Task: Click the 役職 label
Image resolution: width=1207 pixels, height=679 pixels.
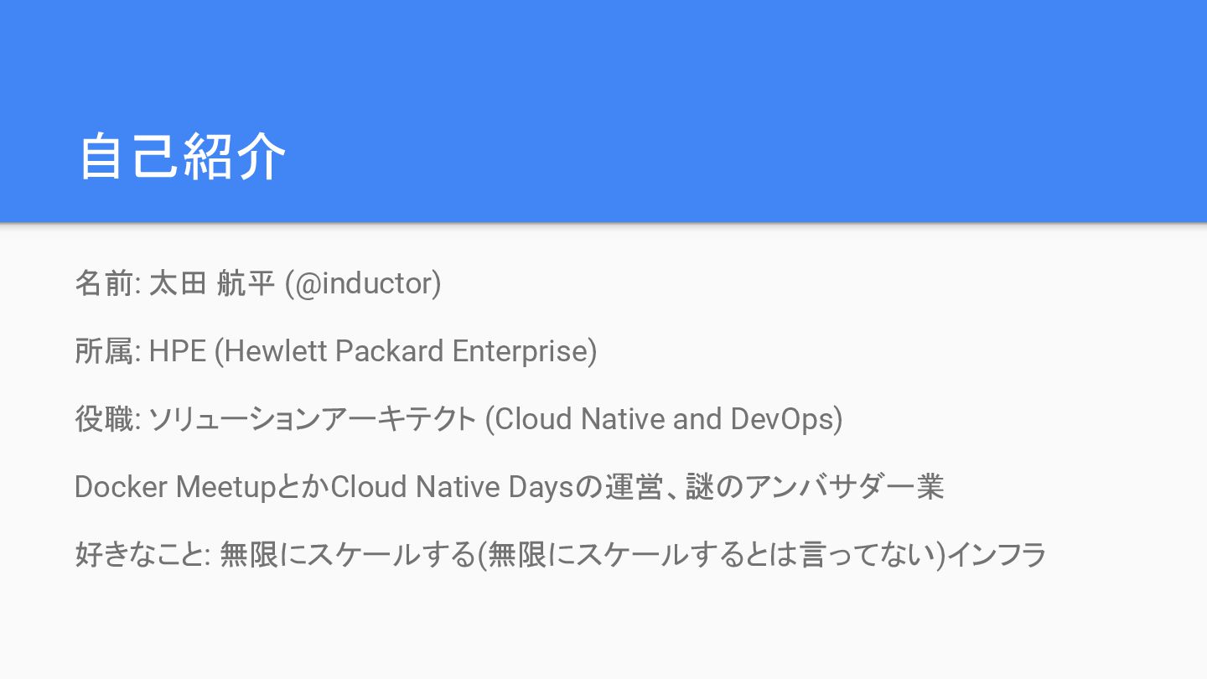Action: [x=104, y=418]
